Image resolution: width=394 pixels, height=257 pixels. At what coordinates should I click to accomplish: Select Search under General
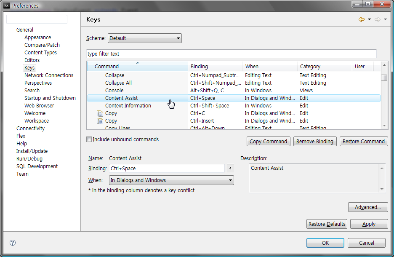click(x=32, y=90)
